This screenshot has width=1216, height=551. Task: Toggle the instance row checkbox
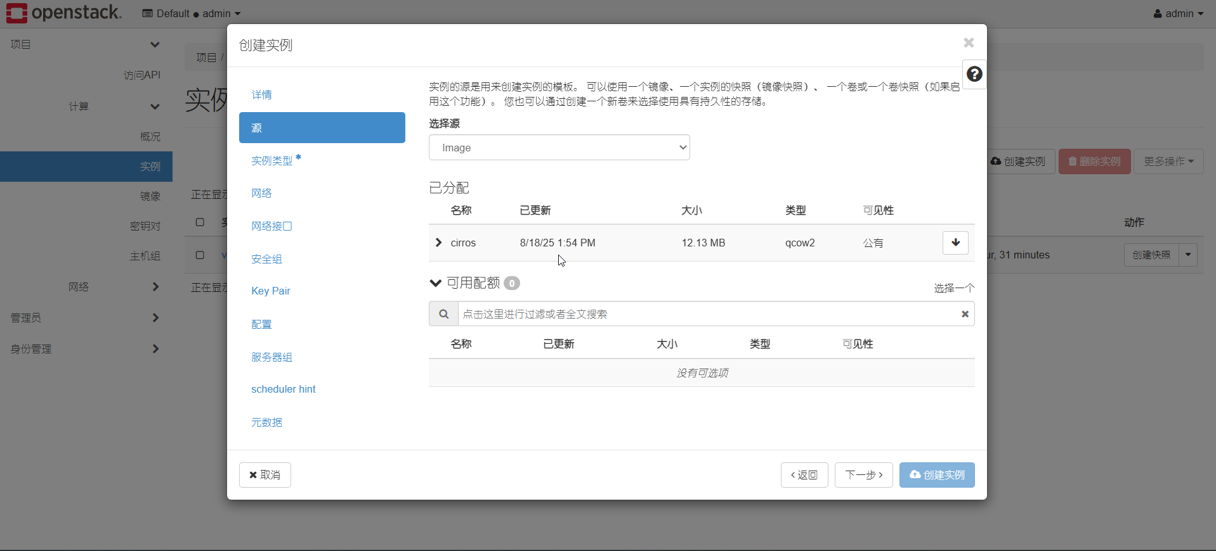coord(200,255)
